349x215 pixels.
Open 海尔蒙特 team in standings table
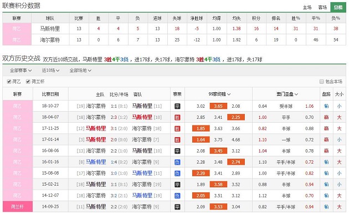[50, 40]
